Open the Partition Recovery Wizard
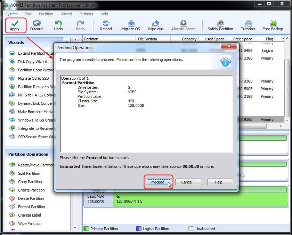This screenshot has height=235, width=292. pyautogui.click(x=32, y=87)
